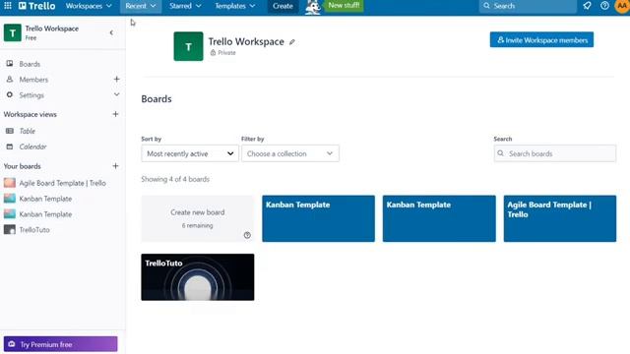The height and width of the screenshot is (354, 630).
Task: Add a workspace view with plus
Action: coord(115,114)
